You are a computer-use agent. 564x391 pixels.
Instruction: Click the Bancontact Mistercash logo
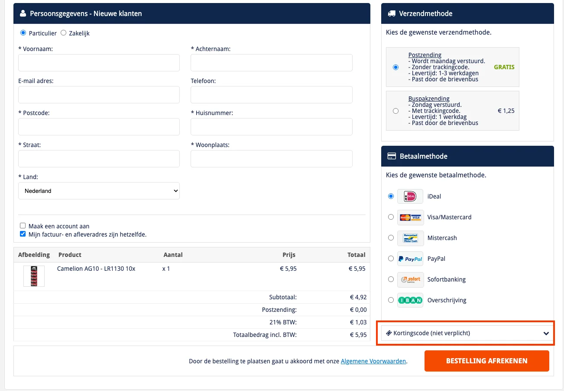[x=410, y=238]
